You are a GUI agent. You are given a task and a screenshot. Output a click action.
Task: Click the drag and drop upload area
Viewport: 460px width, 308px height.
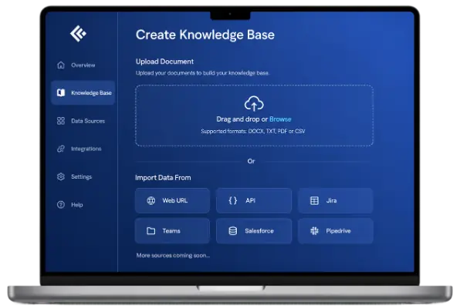(x=254, y=115)
